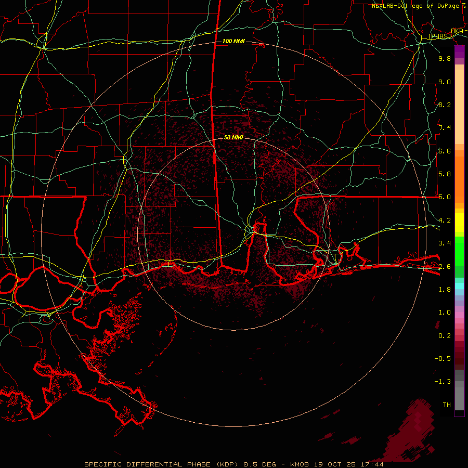Click the "3.4" color scale value
This screenshot has height=468, width=468.
[445, 243]
